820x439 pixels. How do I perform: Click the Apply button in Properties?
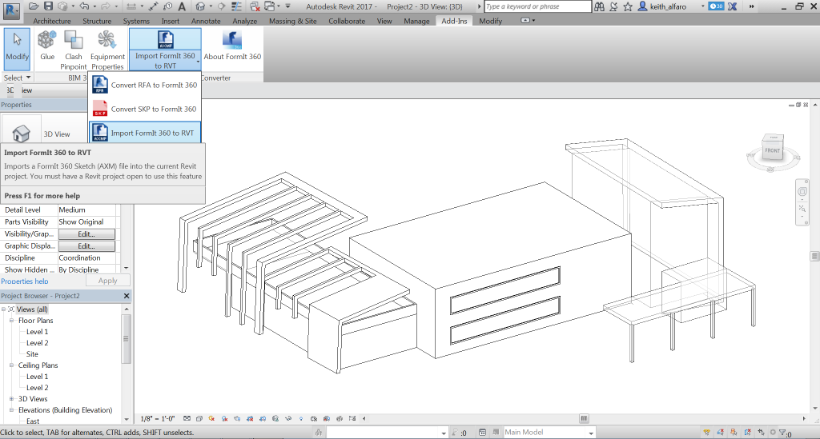coord(108,281)
